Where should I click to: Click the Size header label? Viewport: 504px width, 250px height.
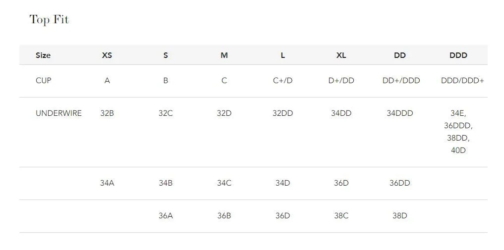tap(43, 55)
